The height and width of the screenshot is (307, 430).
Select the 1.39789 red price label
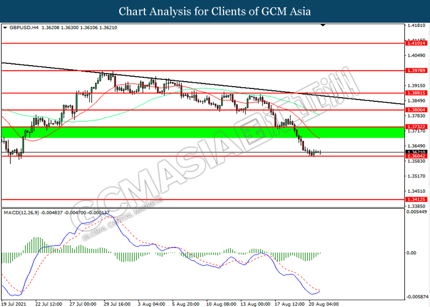coord(415,71)
